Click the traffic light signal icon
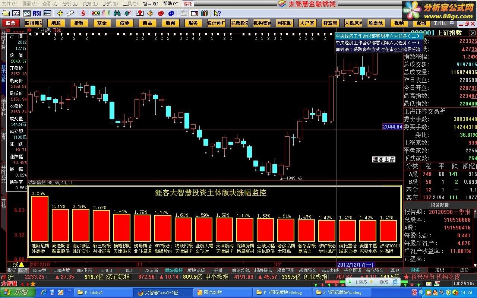477x298 pixels. tap(96, 13)
